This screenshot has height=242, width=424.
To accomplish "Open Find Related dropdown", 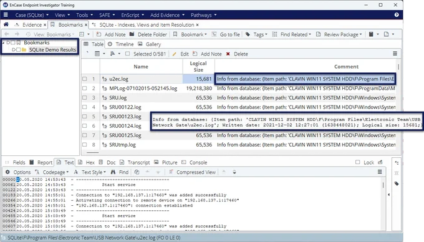I will [292, 34].
